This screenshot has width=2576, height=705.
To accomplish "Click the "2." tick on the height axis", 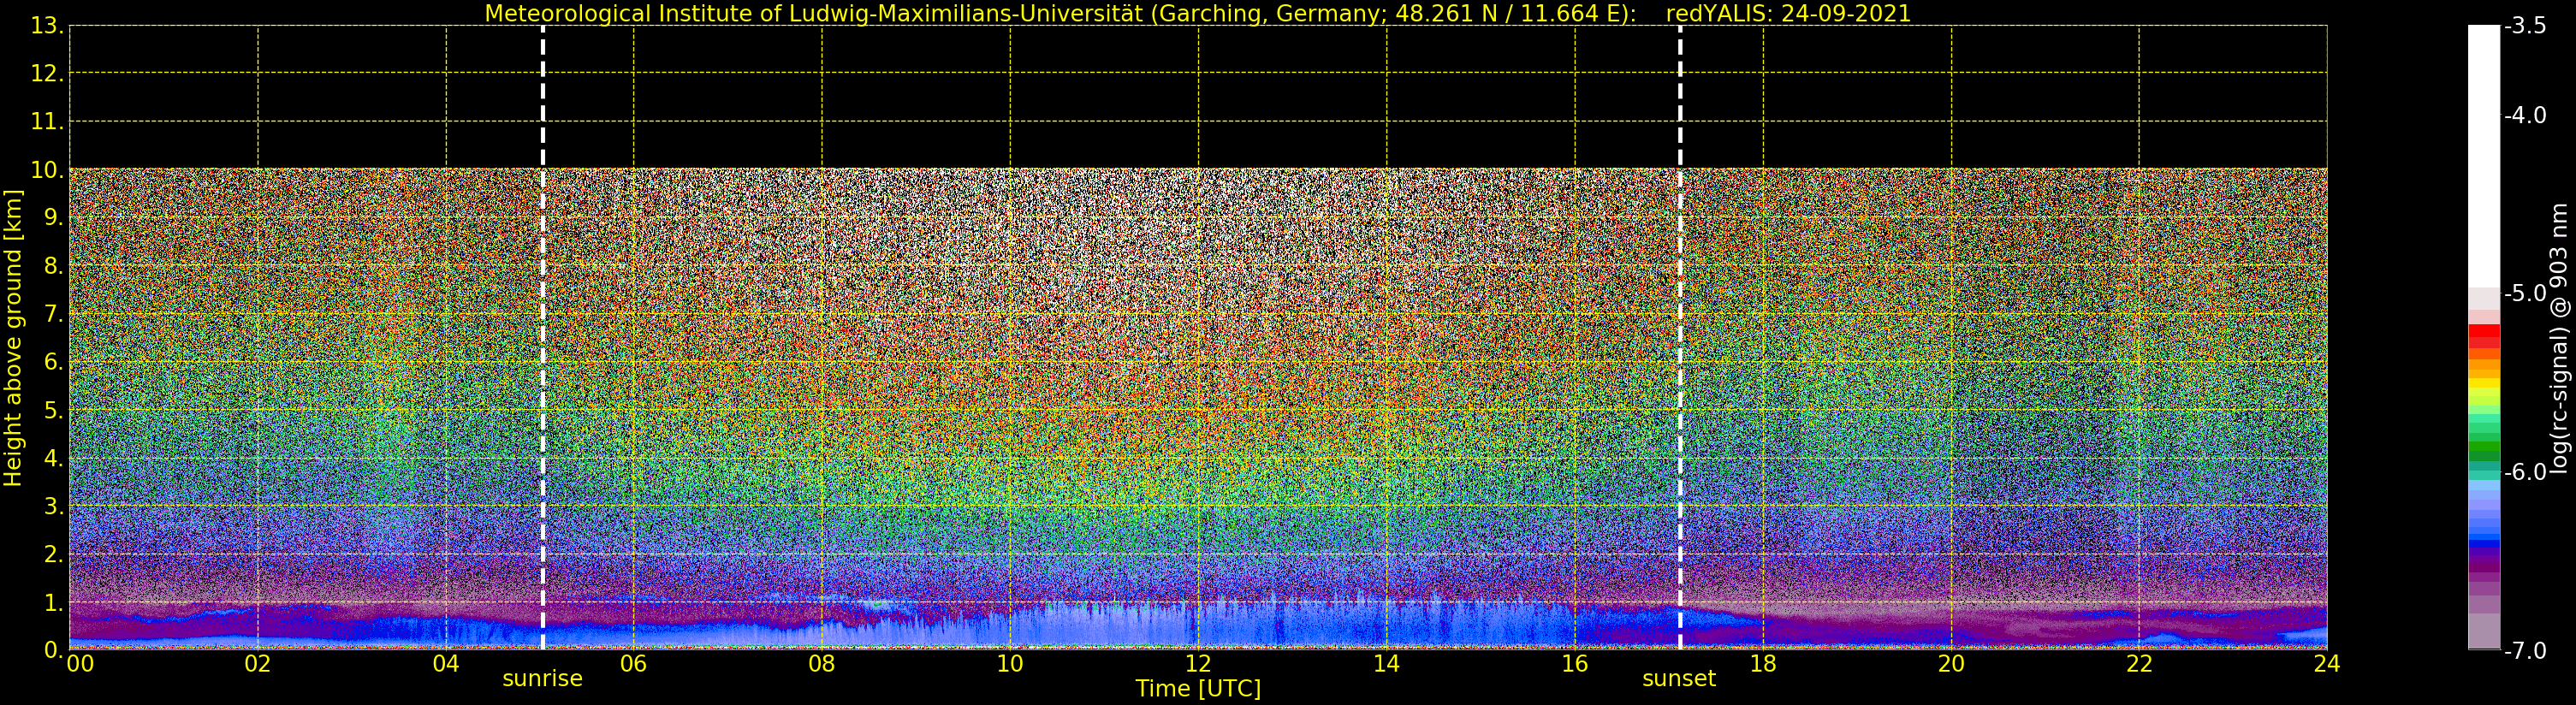I will coord(54,555).
